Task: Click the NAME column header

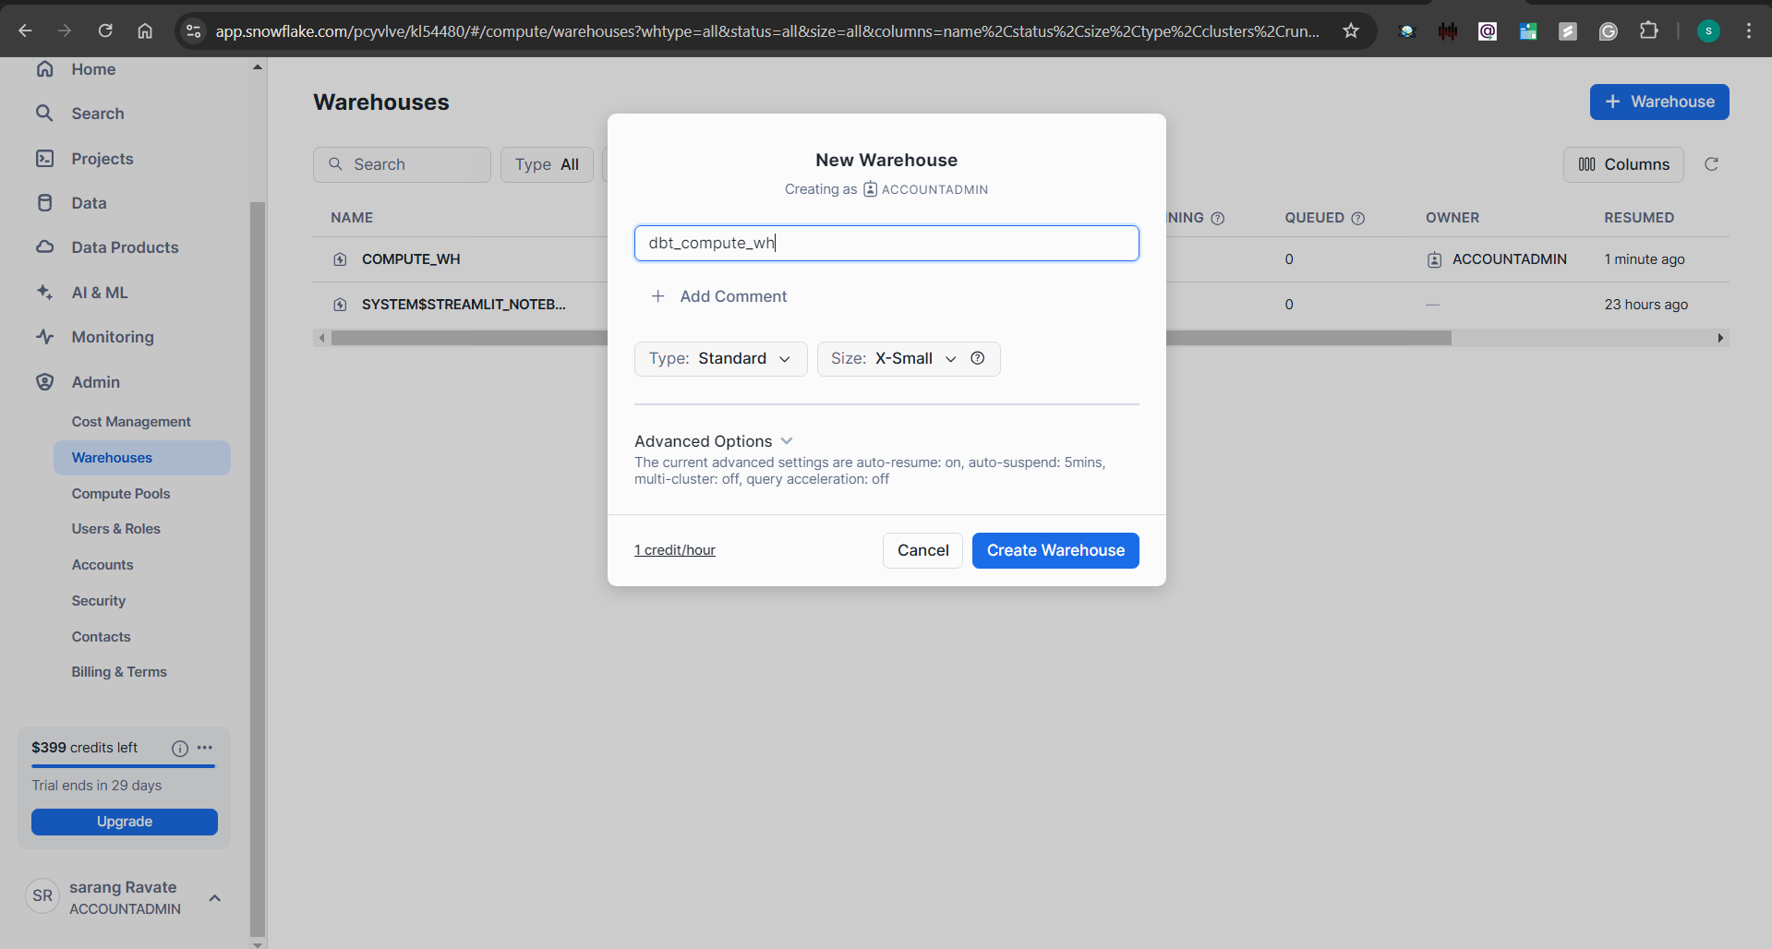Action: tap(352, 218)
